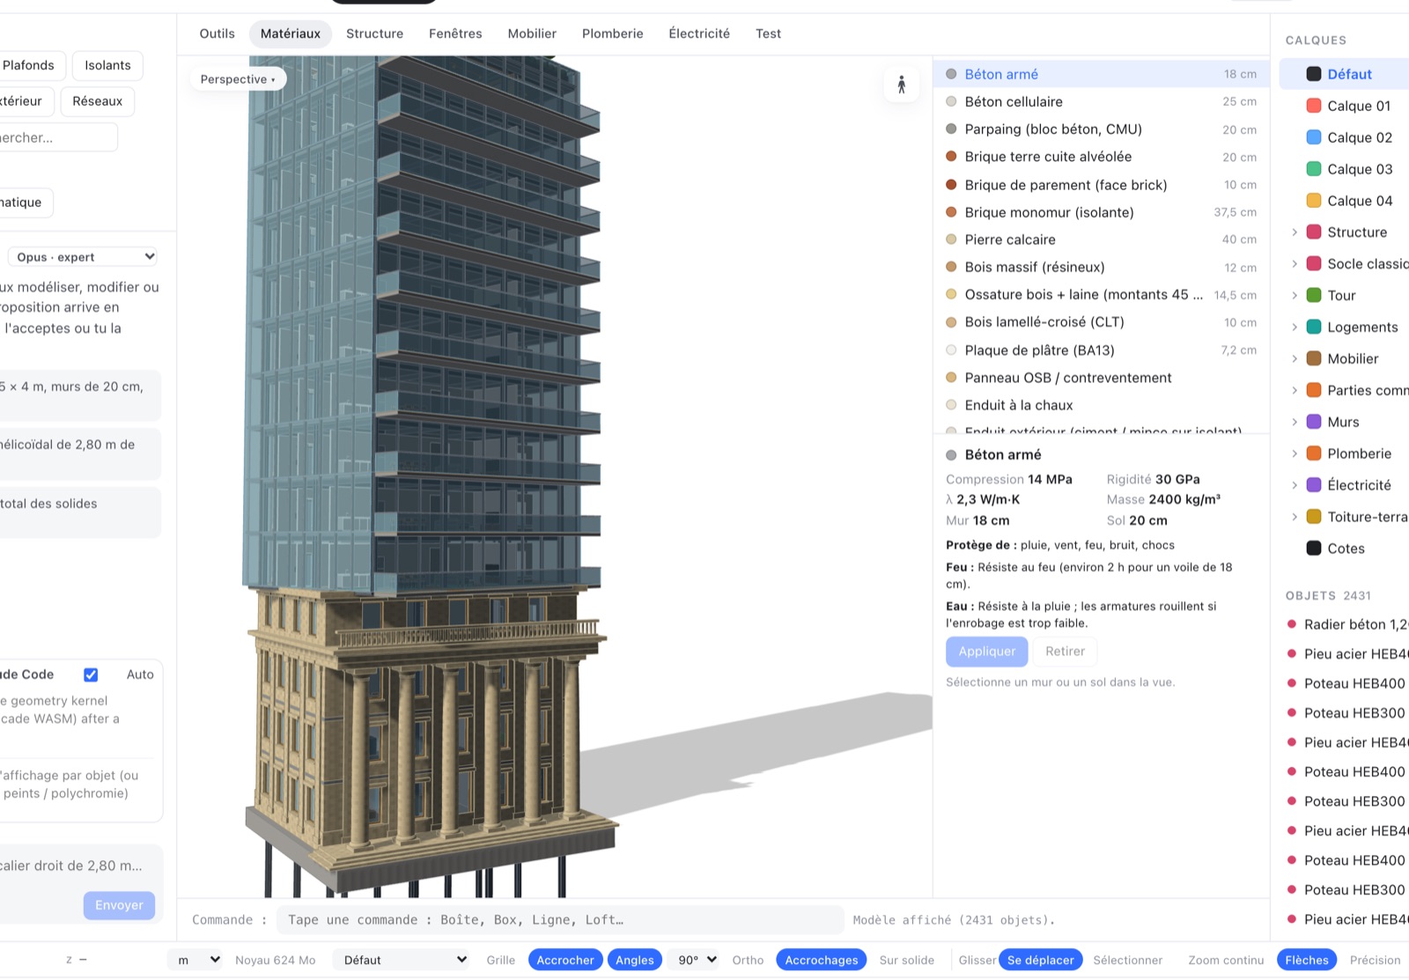1409x980 pixels.
Task: Expand the Plomberie layer group
Action: tap(1295, 453)
